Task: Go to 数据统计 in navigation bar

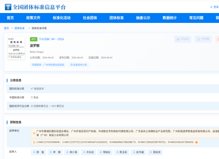Action: coord(170,18)
